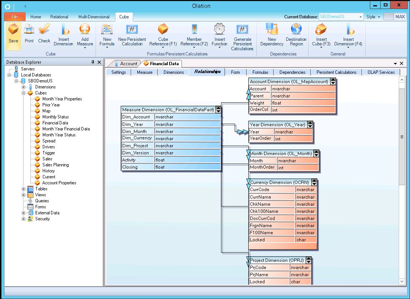Image resolution: width=410 pixels, height=299 pixels.
Task: Create a New Dependency
Action: coord(272,35)
